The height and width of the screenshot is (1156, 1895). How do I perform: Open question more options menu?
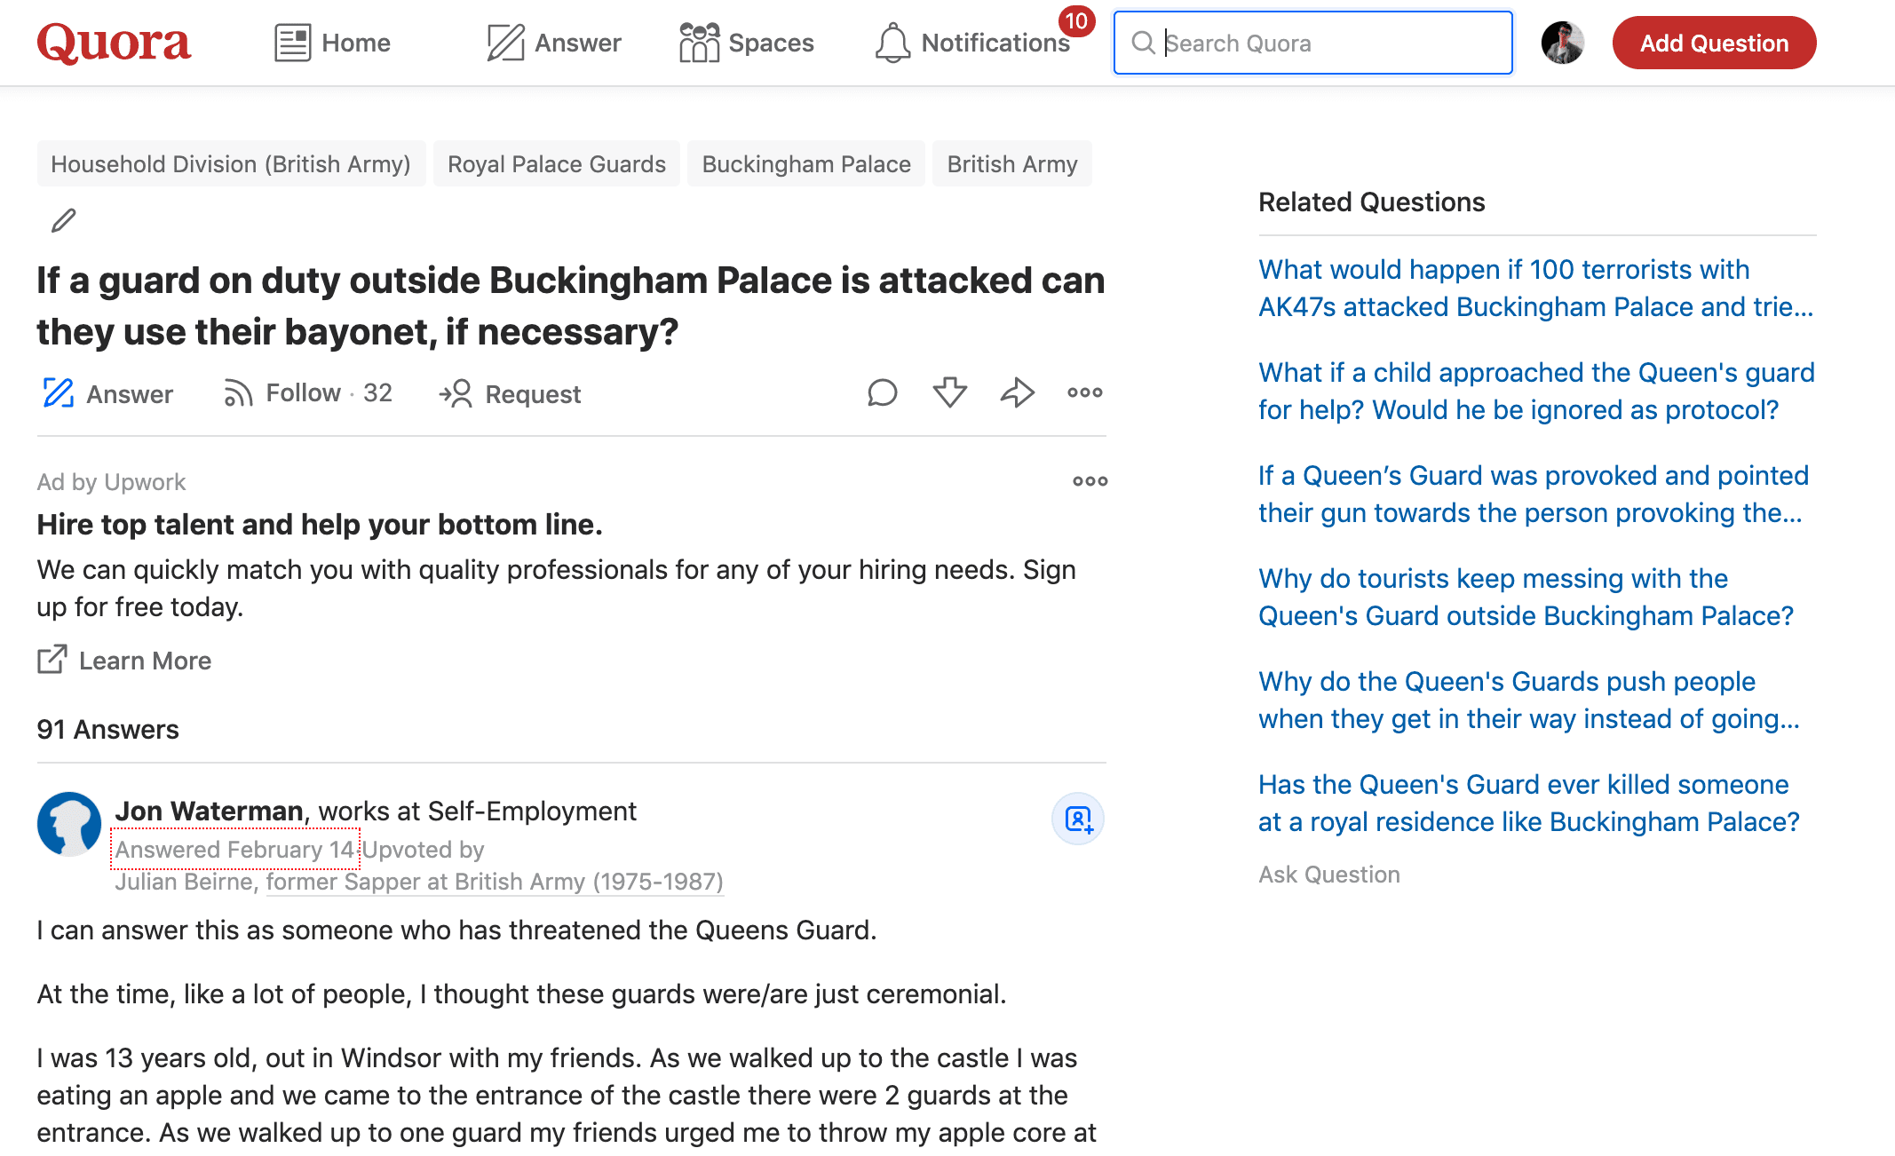pos(1085,392)
